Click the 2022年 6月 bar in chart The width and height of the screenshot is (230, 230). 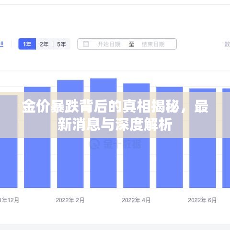click(x=203, y=138)
